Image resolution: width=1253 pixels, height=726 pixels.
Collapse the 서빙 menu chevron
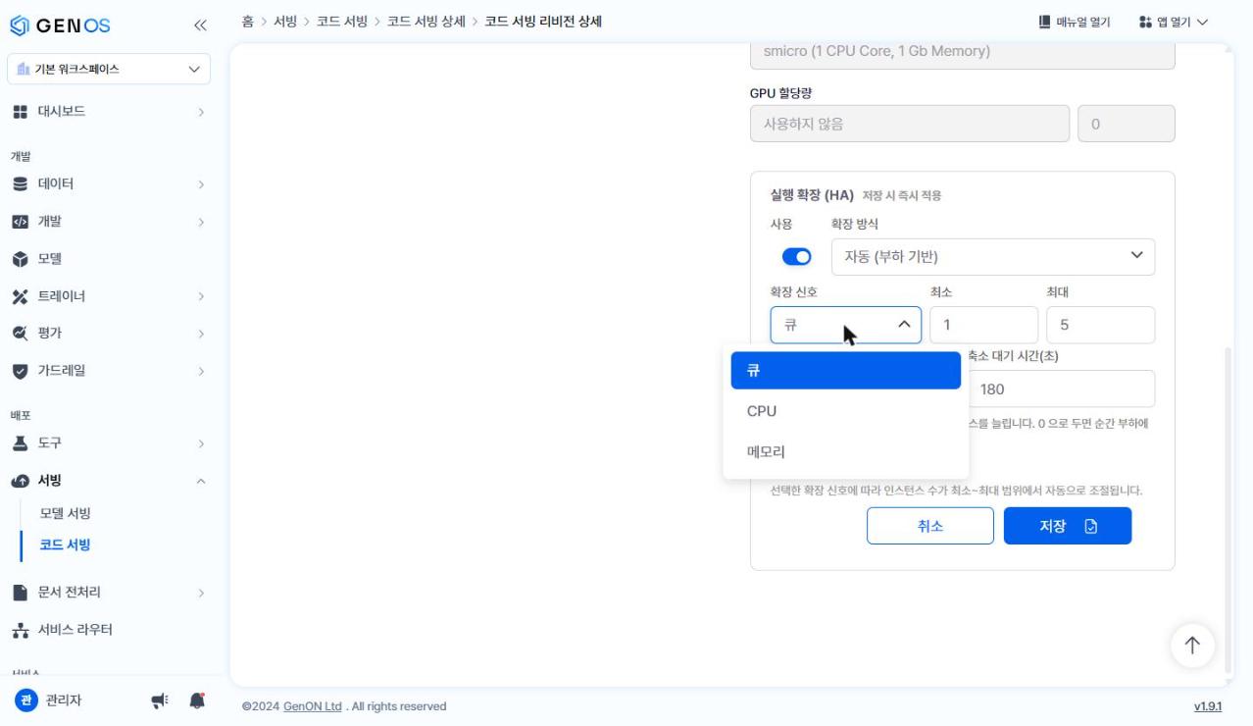201,481
